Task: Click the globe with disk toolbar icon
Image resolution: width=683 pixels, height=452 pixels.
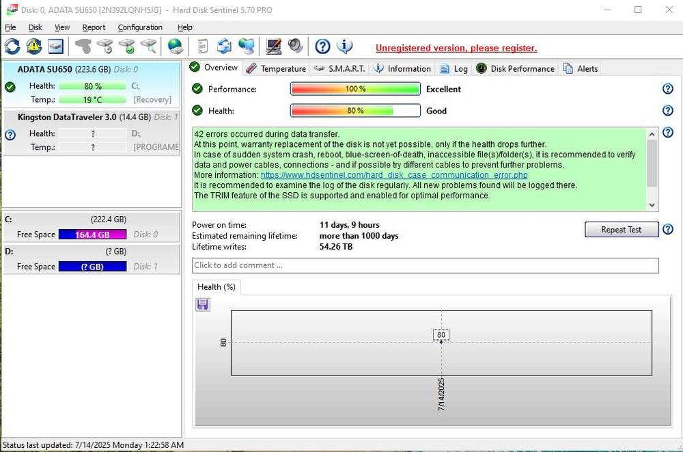Action: click(x=176, y=46)
